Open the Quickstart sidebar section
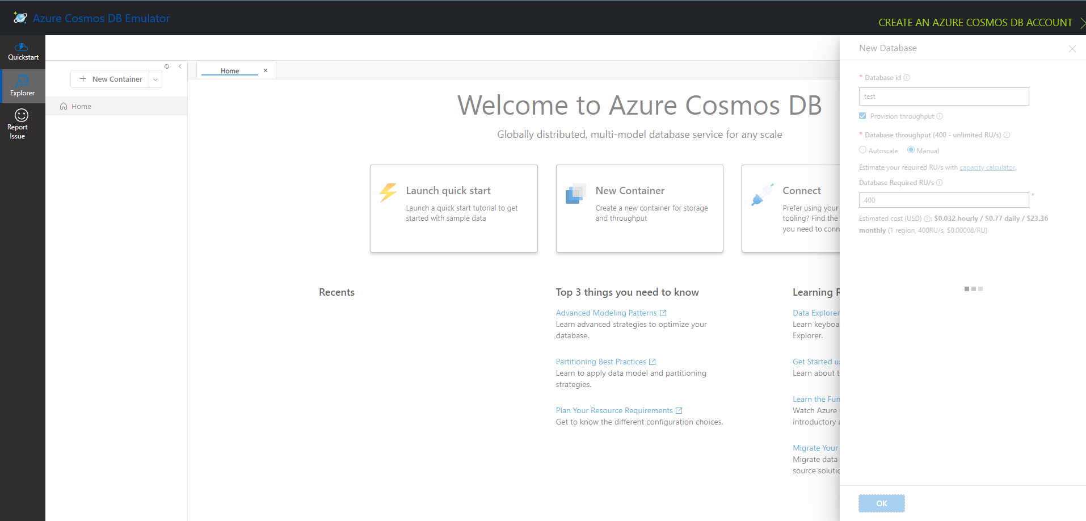 [23, 52]
